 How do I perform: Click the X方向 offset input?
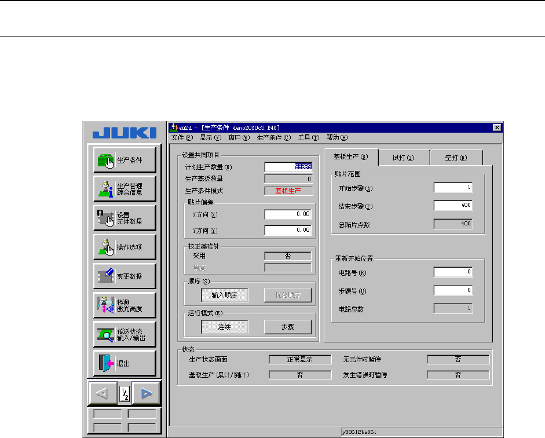click(288, 214)
